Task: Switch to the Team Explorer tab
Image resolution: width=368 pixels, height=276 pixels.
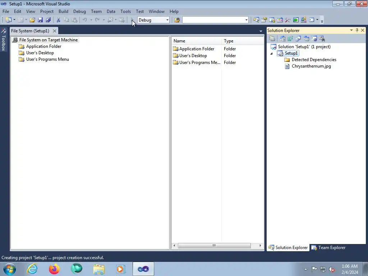Action: pyautogui.click(x=328, y=248)
